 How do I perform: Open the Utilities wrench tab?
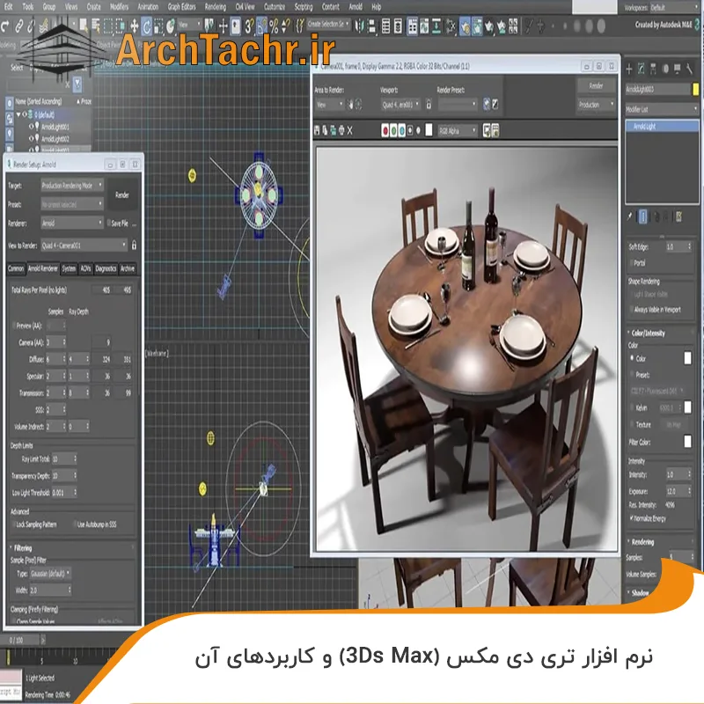tap(689, 69)
